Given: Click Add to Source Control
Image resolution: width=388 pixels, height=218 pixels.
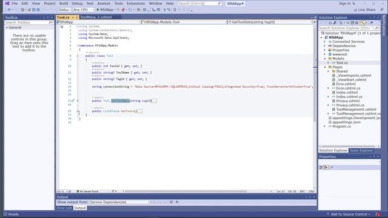Looking at the screenshot, I should 349,214.
